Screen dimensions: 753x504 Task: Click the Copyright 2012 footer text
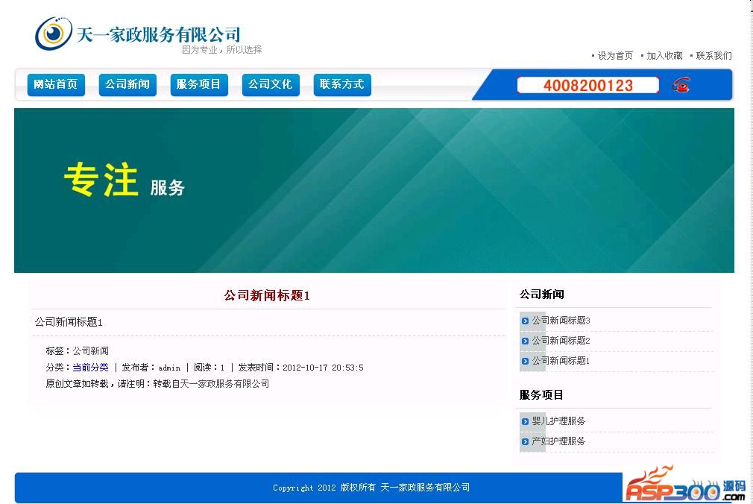(x=371, y=488)
